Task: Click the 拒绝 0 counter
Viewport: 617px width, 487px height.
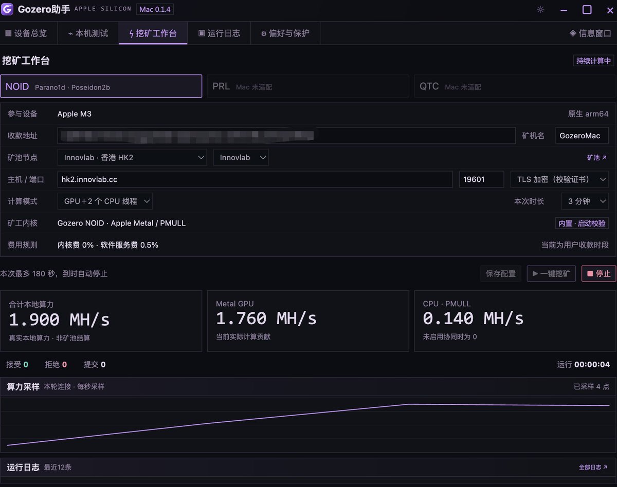Action: click(x=56, y=364)
